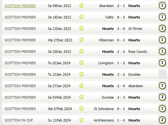The width and height of the screenshot is (168, 125).
Task: Click empty grey box on Hearts vs Dundee row
Action: point(162,74)
